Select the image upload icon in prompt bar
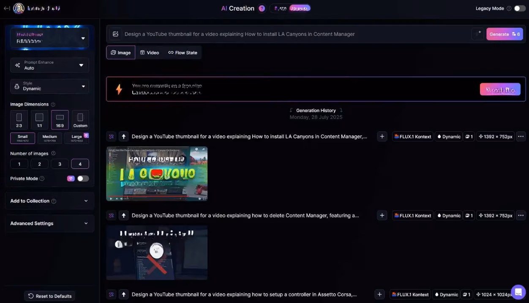This screenshot has width=529, height=303. point(115,34)
